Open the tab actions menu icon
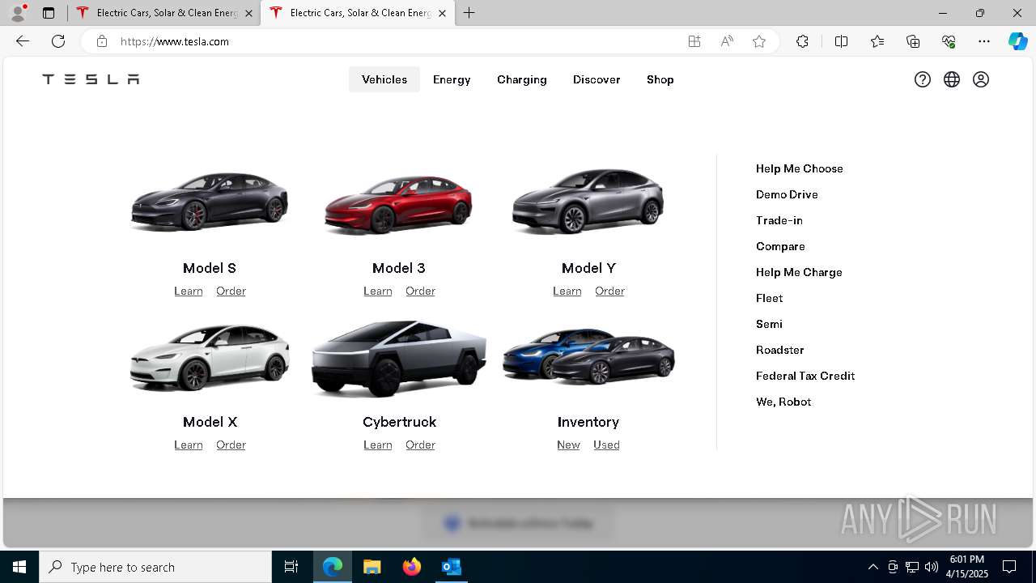Screen dimensions: 1036x583 pos(49,13)
